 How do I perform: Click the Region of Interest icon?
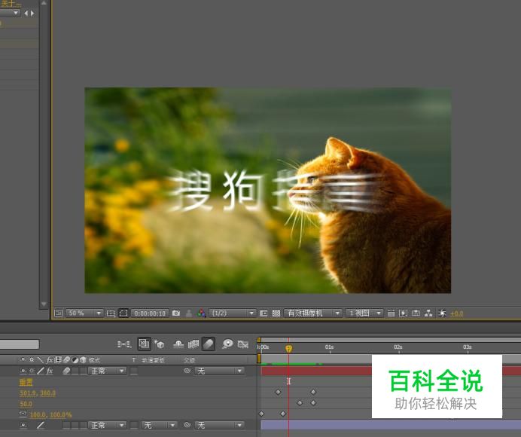click(x=264, y=313)
